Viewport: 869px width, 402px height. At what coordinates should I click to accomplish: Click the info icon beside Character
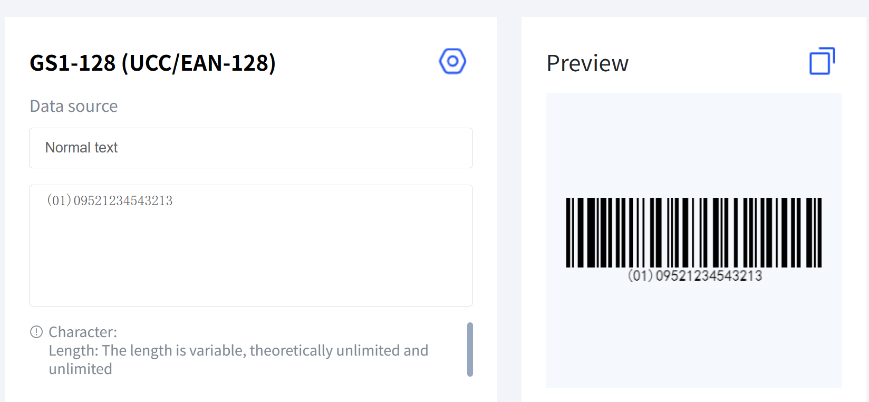click(36, 332)
